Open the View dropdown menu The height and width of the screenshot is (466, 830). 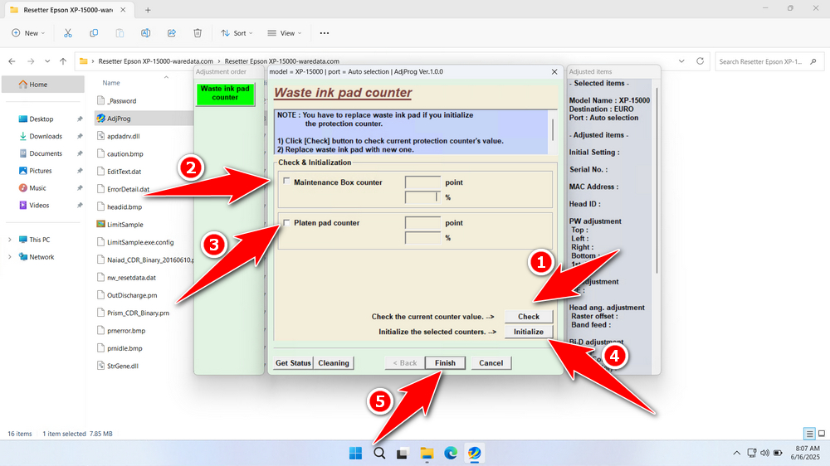pos(284,33)
